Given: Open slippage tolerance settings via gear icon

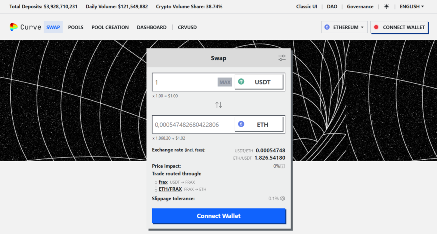Looking at the screenshot, I should [283, 198].
